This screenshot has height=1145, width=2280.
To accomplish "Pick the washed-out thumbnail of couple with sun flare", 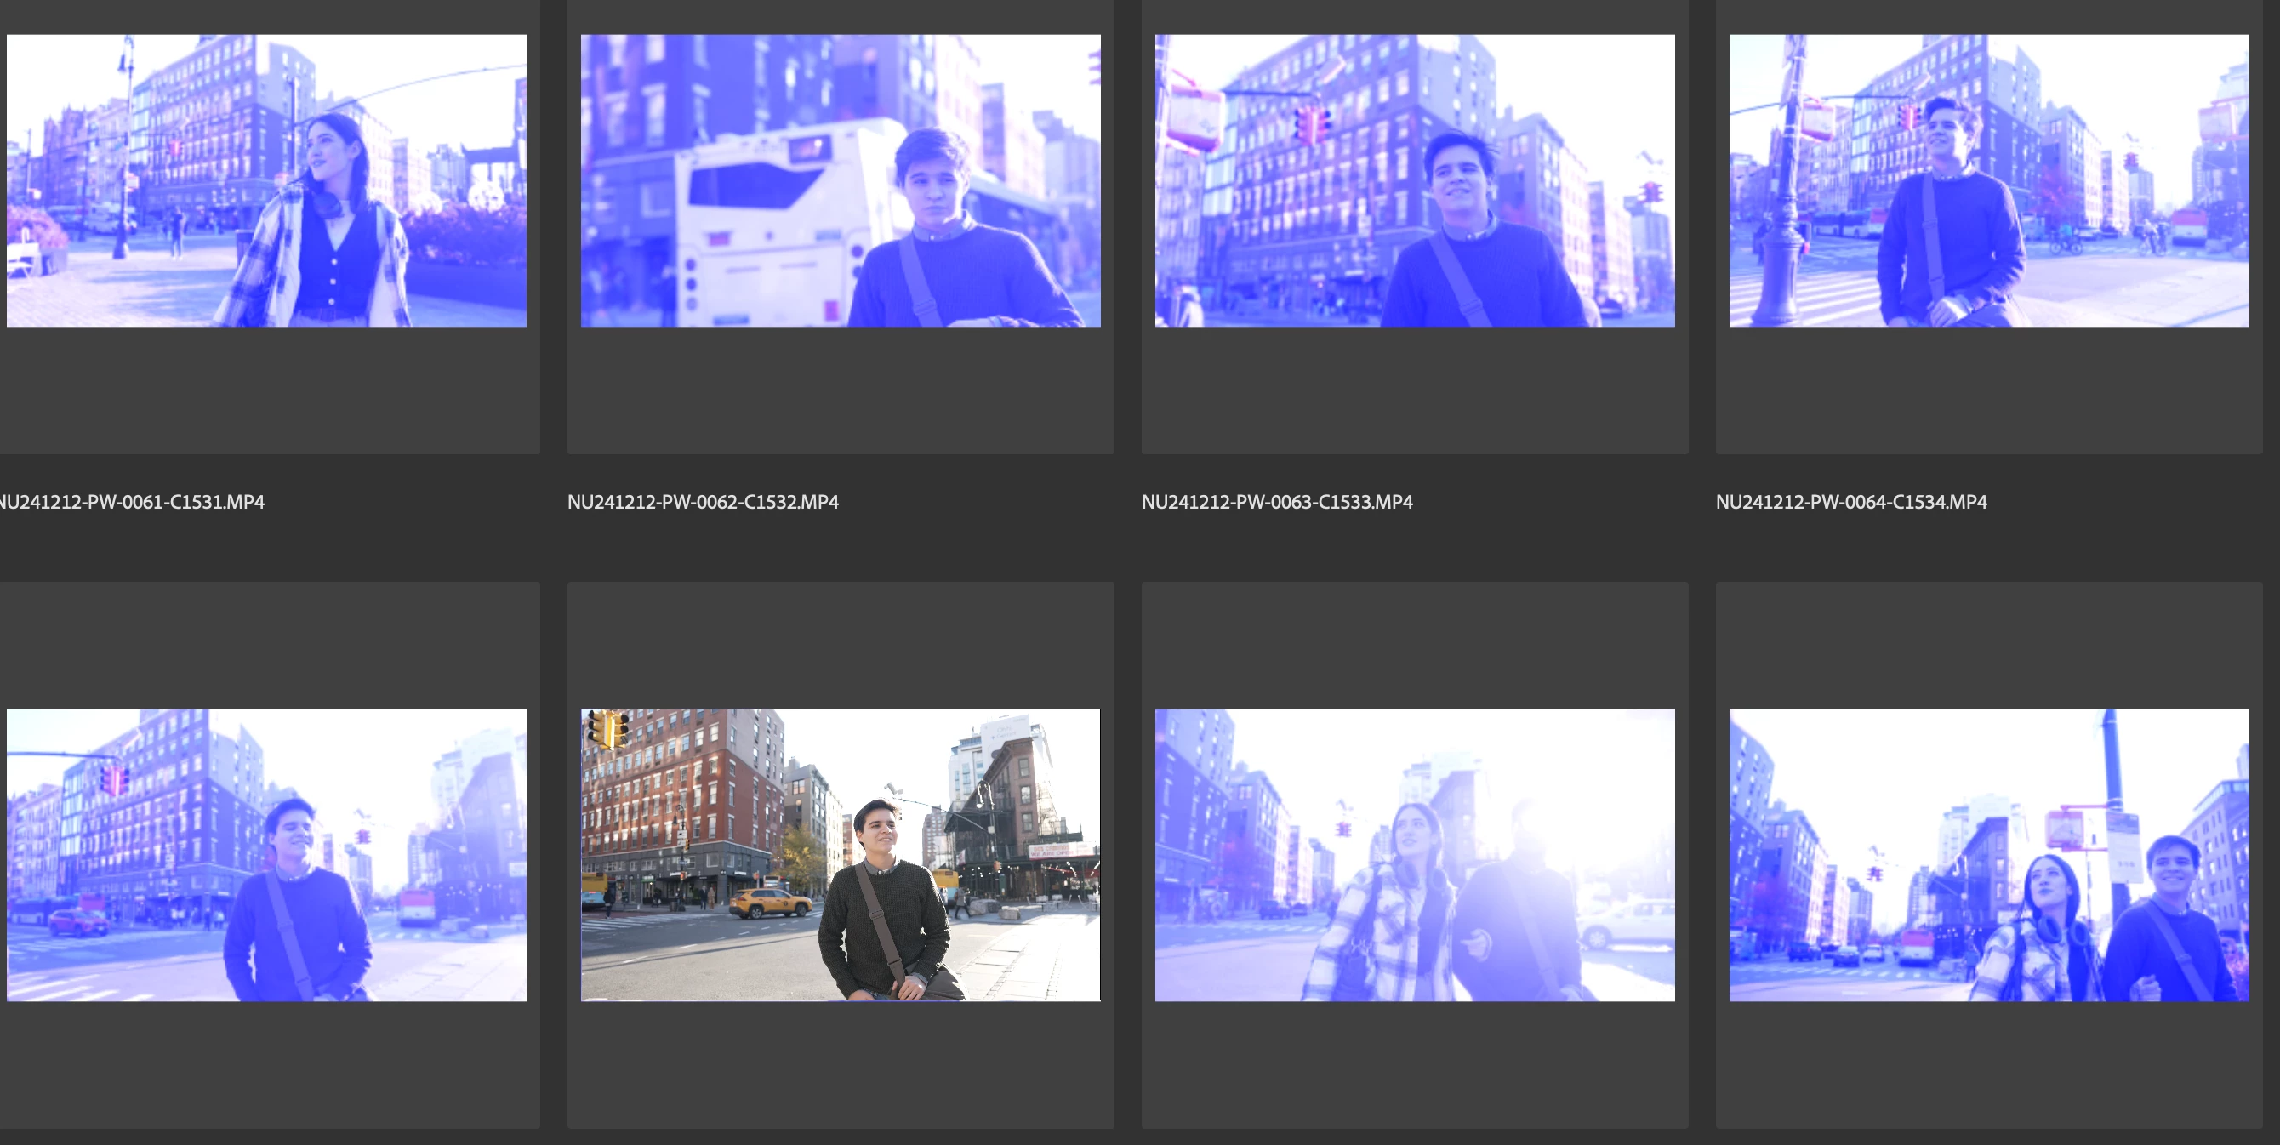I will (x=1415, y=855).
